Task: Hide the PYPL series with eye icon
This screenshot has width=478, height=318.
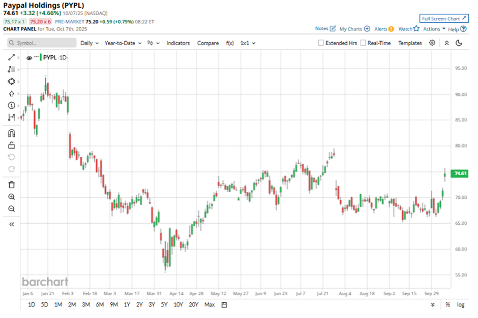Action: pyautogui.click(x=29, y=58)
